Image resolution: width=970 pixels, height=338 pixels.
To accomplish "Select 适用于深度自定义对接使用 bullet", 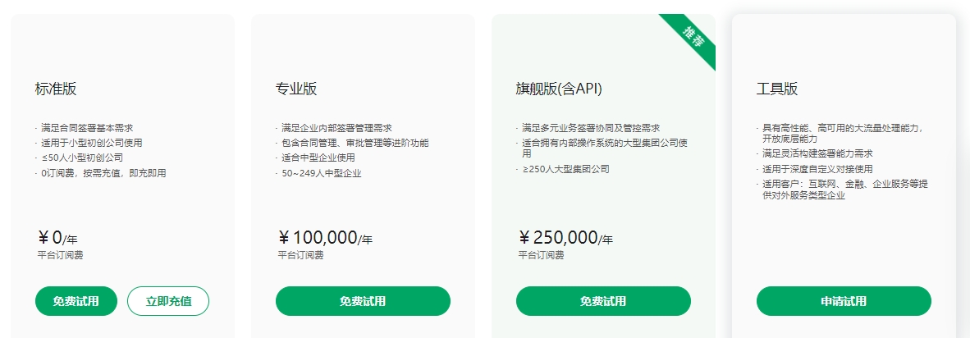I will point(817,169).
